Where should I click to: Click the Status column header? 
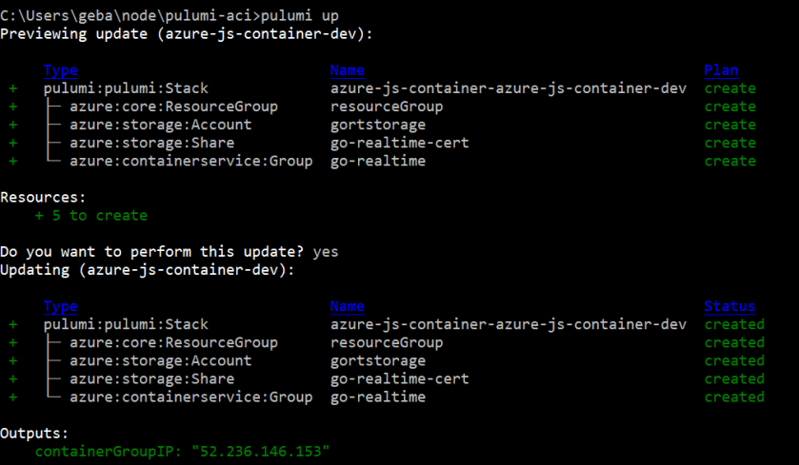click(729, 306)
